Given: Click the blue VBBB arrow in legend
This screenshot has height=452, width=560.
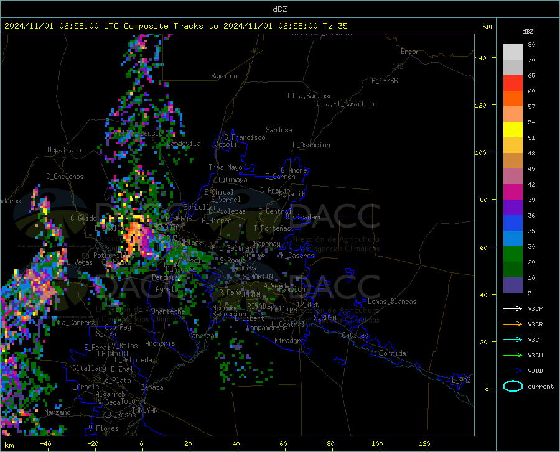Looking at the screenshot, I should pyautogui.click(x=513, y=371).
